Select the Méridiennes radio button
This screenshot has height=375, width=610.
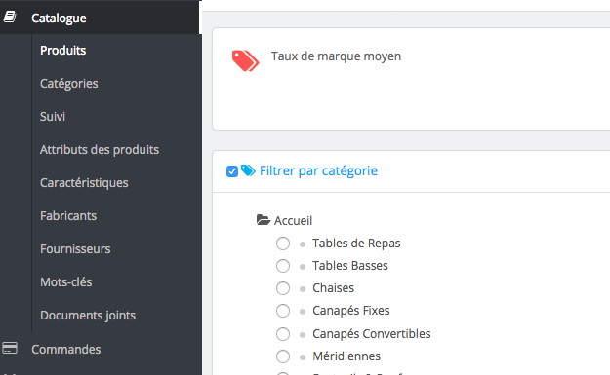(283, 356)
